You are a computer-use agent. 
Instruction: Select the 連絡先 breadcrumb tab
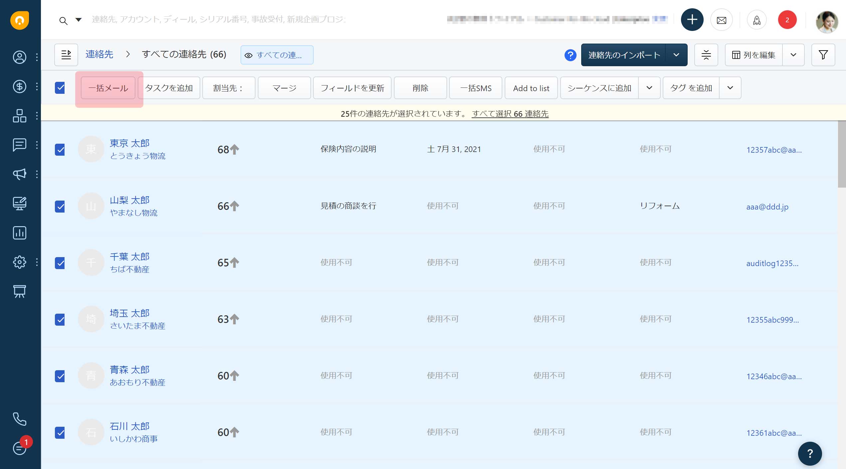(100, 54)
